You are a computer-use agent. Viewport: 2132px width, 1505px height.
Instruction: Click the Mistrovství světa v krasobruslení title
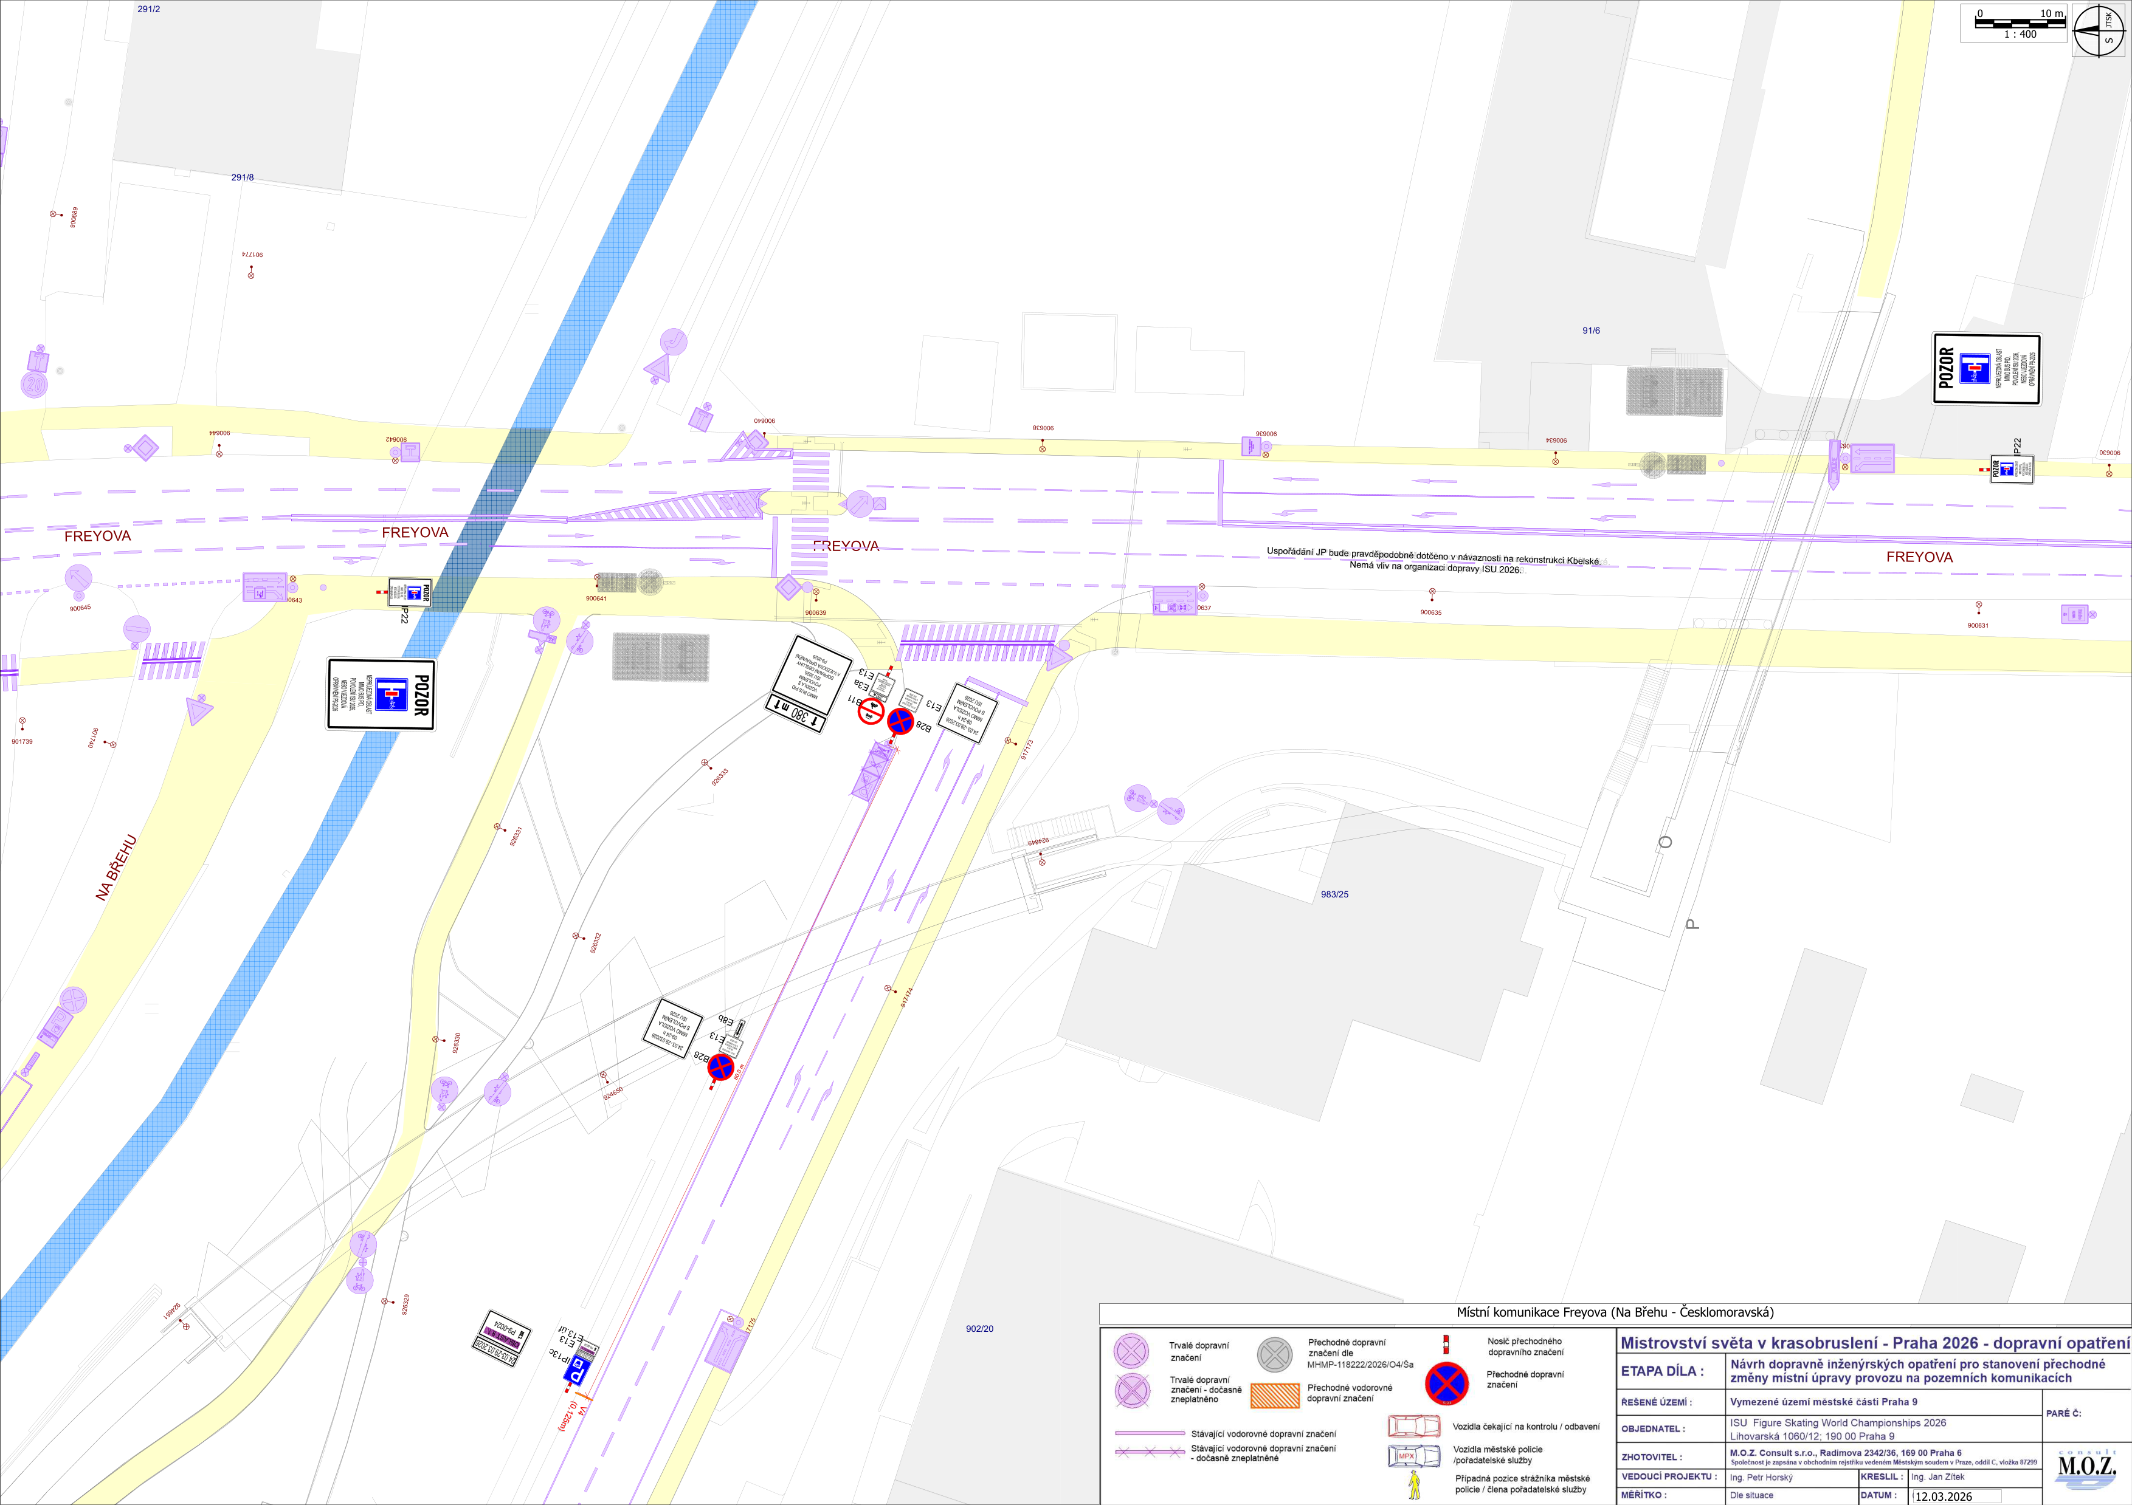tap(1874, 1343)
